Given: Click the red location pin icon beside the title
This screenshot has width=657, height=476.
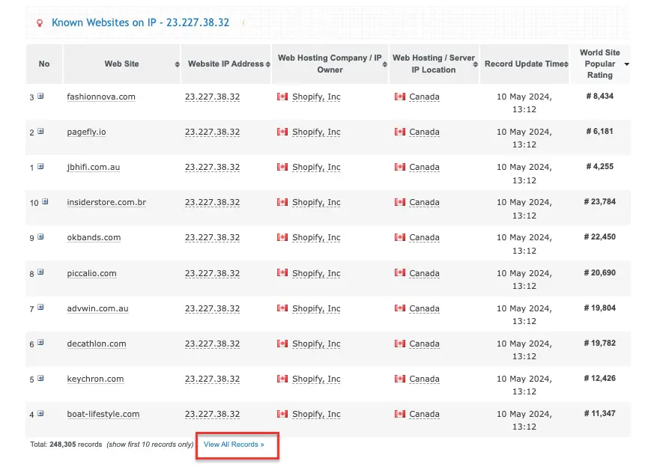Looking at the screenshot, I should pos(40,22).
